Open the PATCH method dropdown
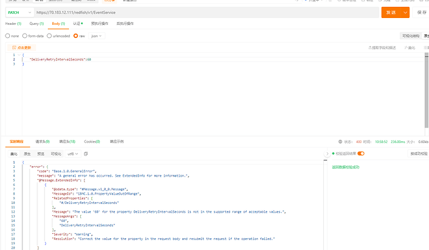 [19, 12]
